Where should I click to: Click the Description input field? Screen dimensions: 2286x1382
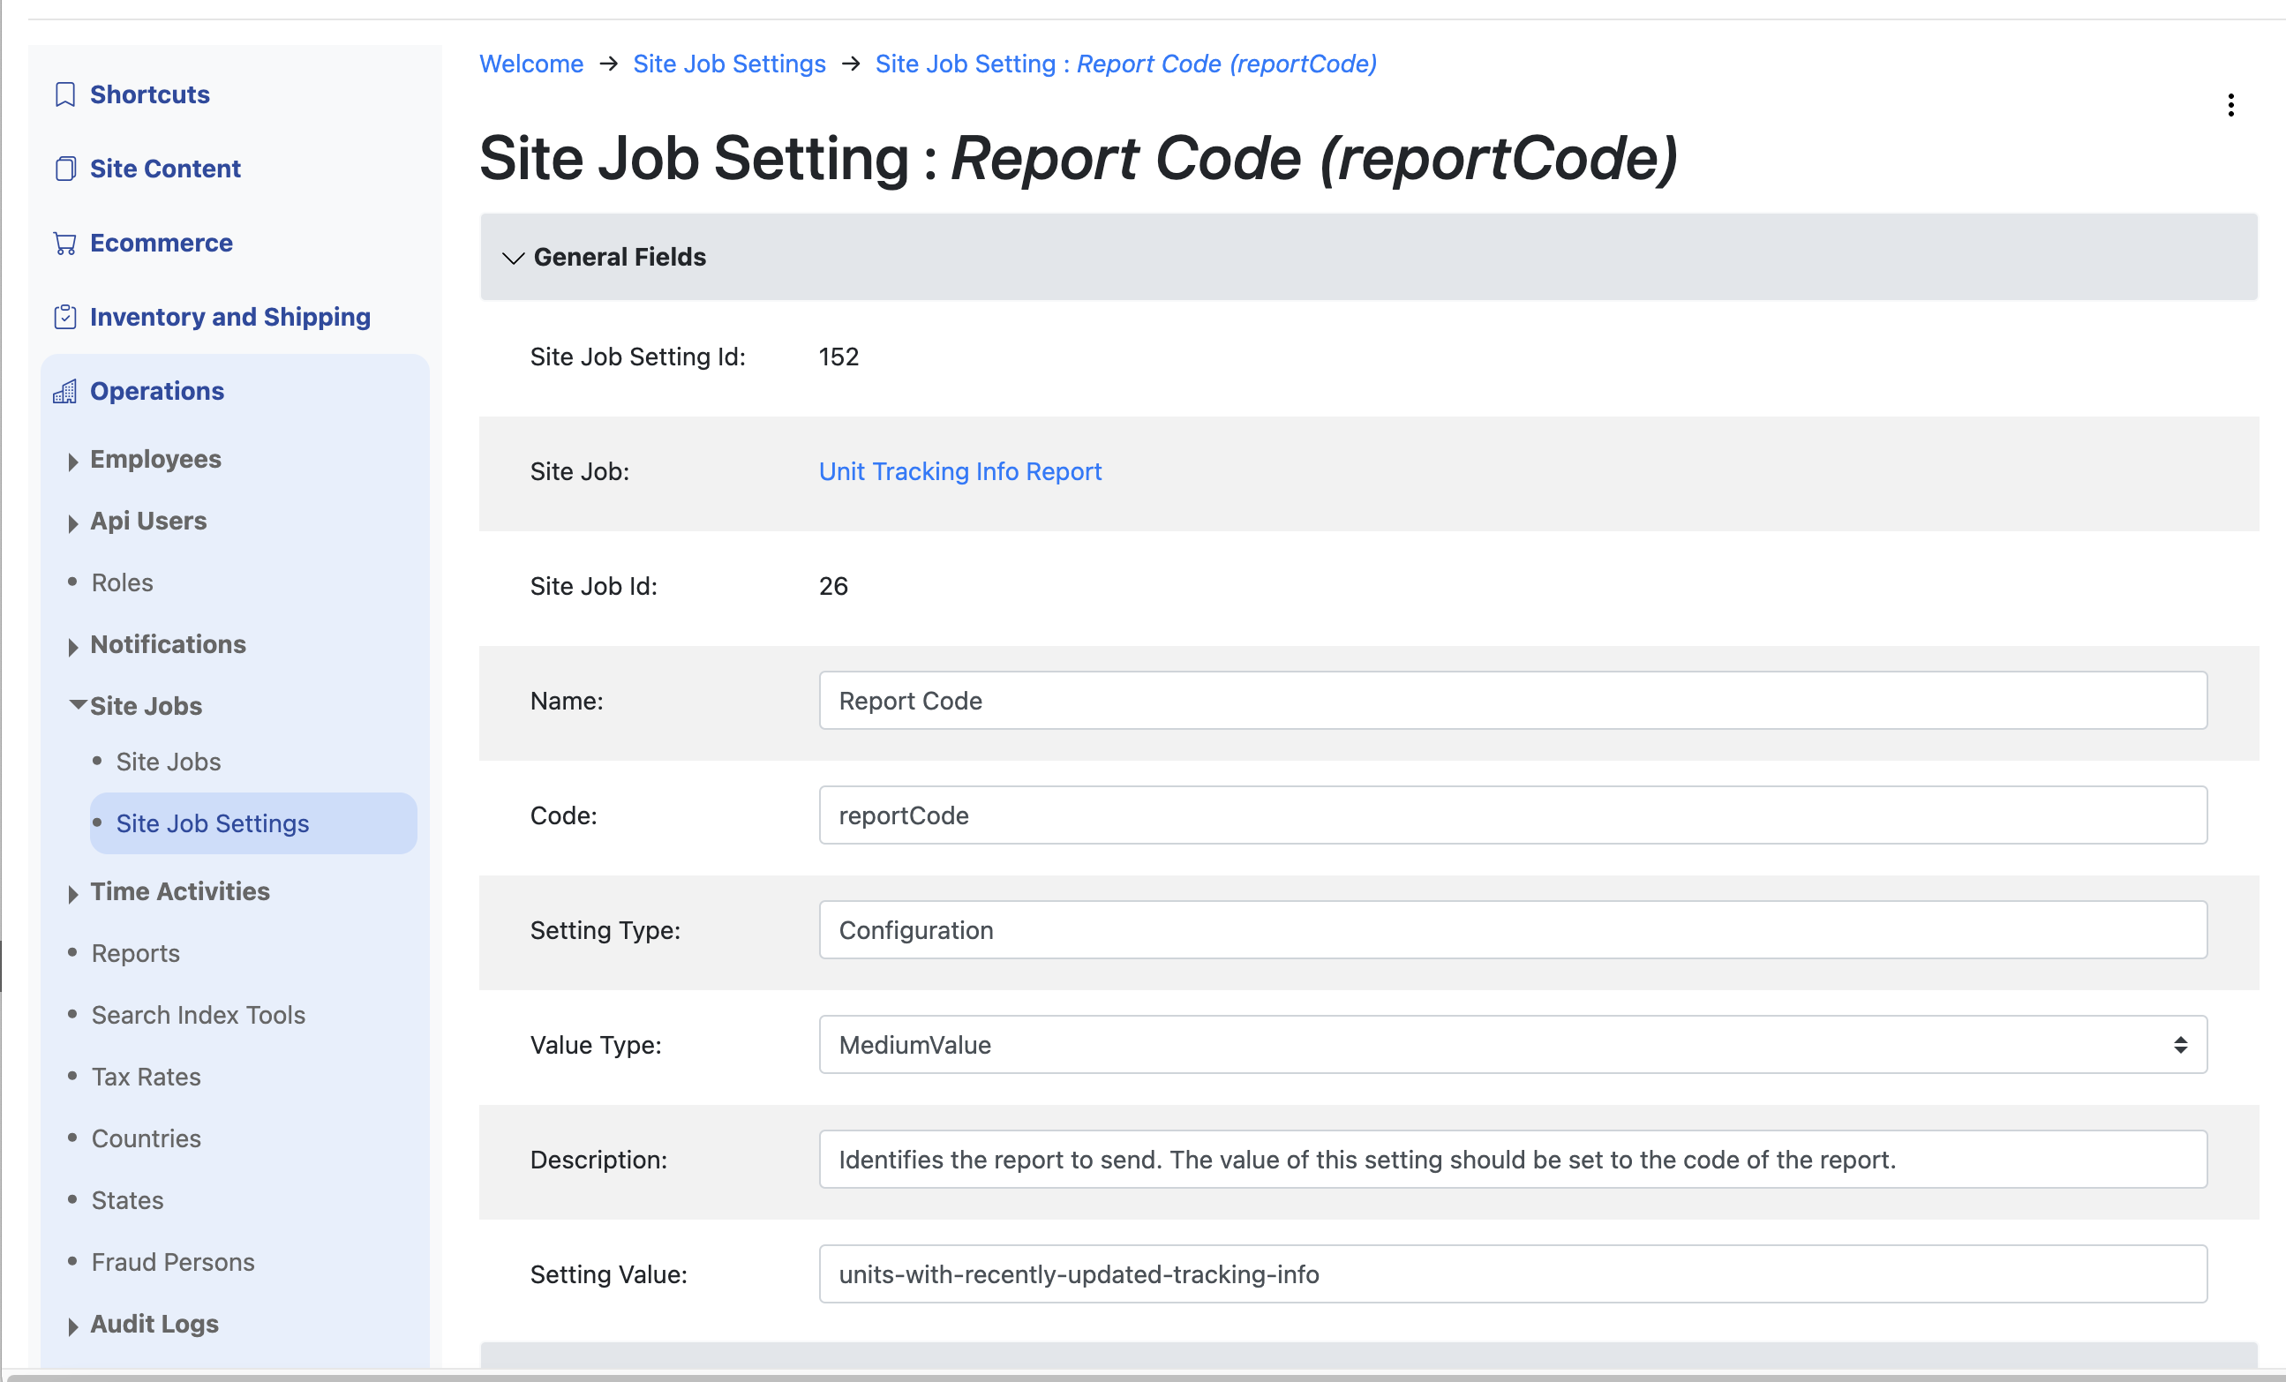pos(1512,1160)
